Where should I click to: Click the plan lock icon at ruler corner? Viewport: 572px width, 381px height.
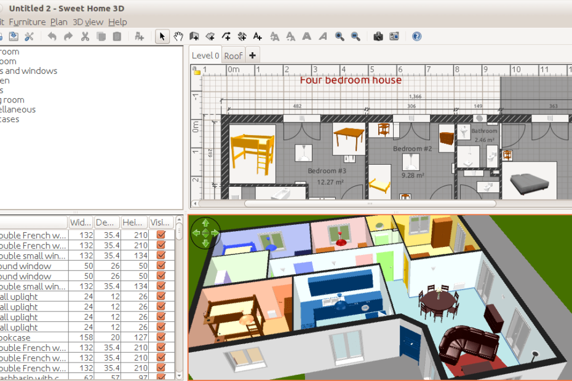[197, 71]
